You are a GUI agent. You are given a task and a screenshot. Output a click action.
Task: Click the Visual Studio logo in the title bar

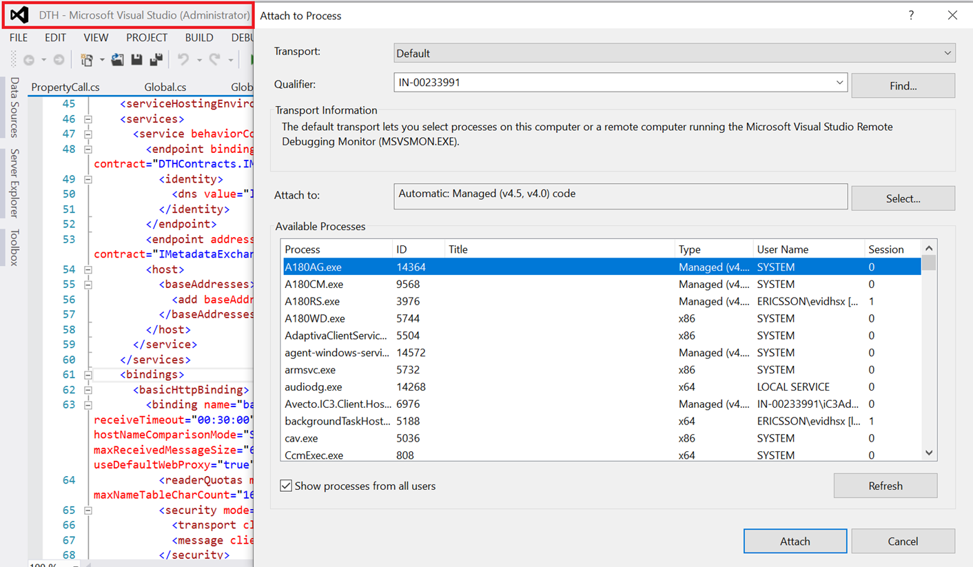(x=20, y=14)
